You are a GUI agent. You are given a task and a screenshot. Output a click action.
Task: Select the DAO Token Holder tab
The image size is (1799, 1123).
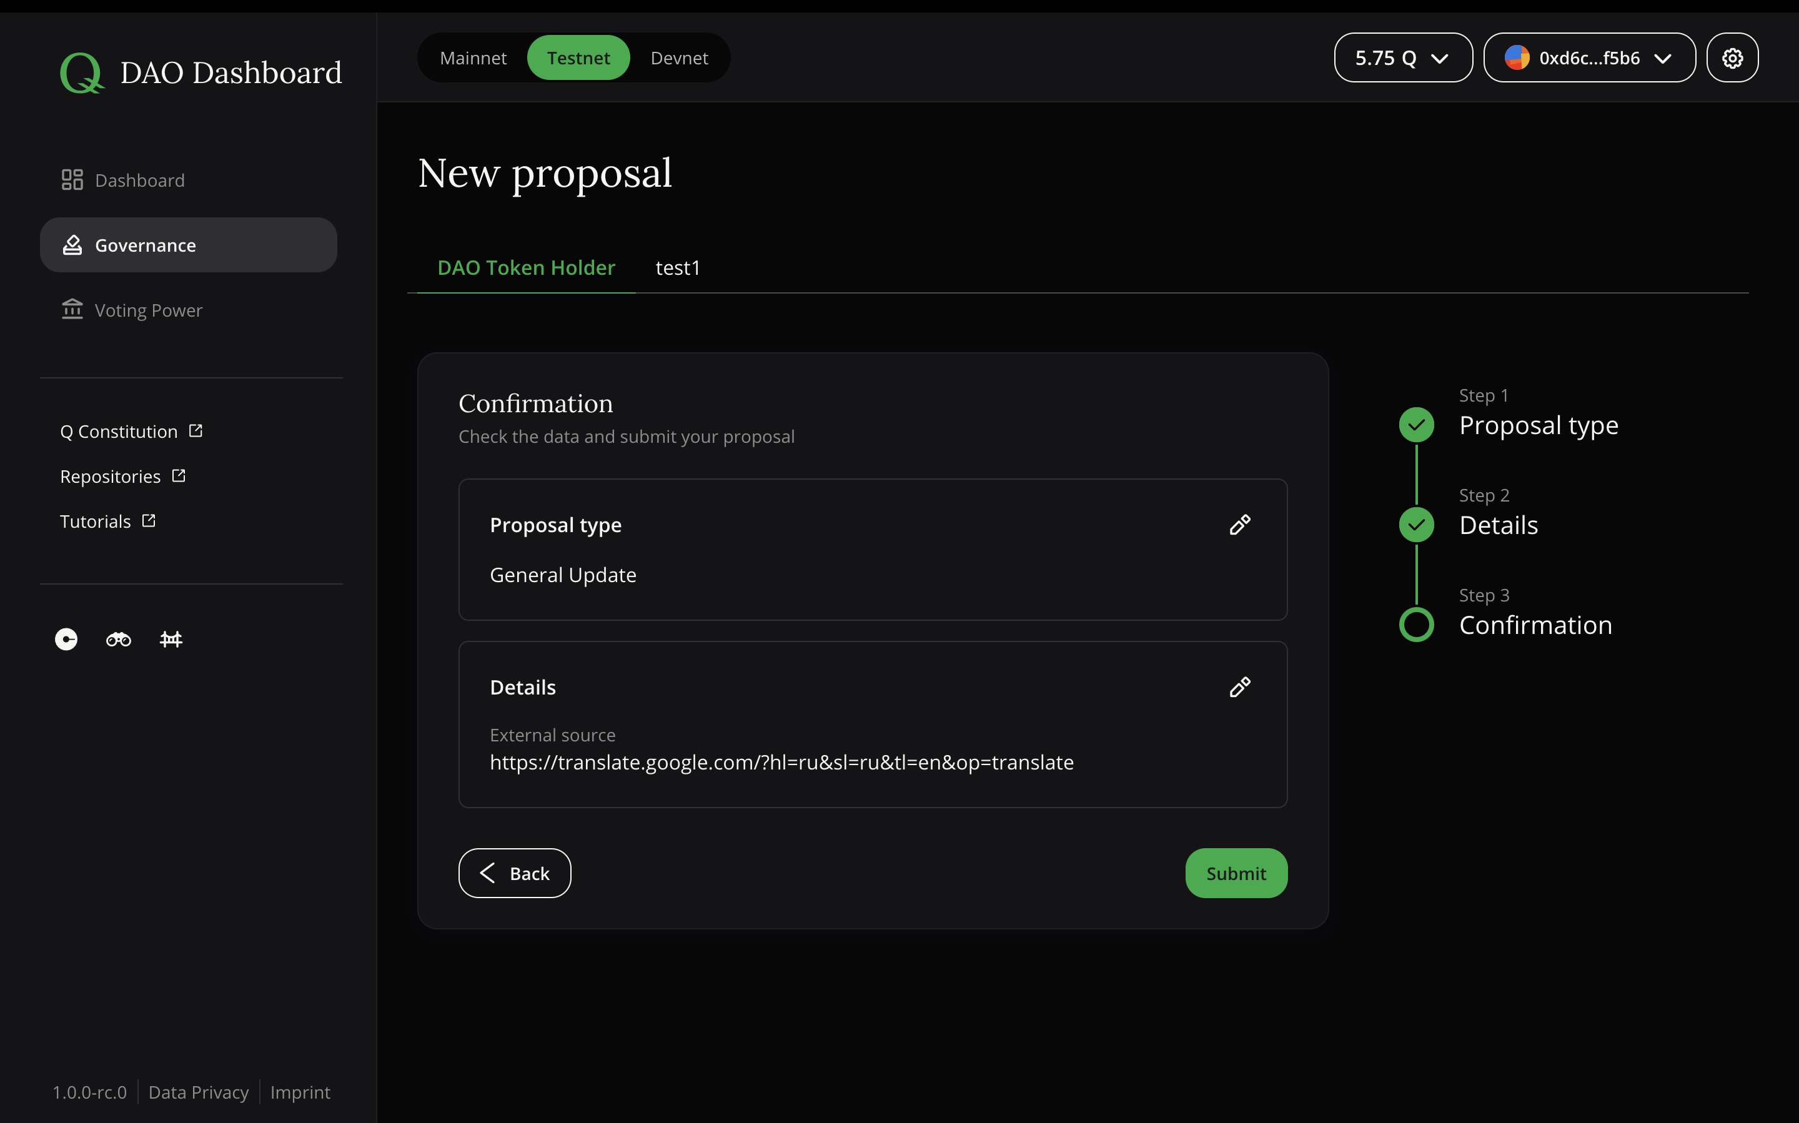pos(526,267)
